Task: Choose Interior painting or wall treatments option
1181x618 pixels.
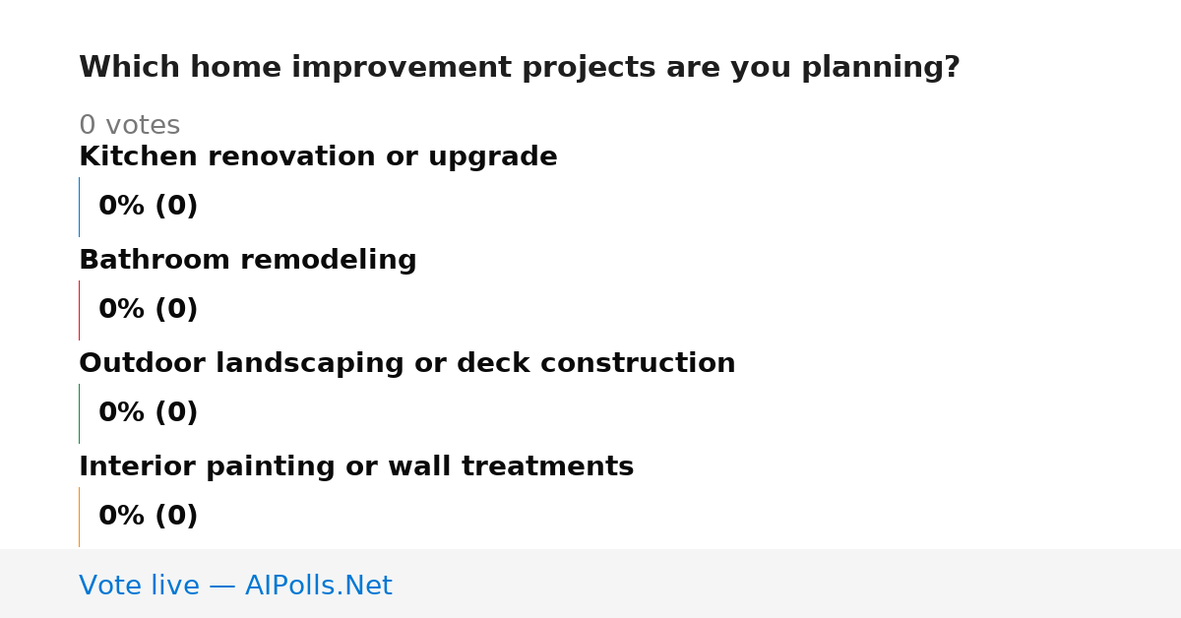Action: click(x=356, y=467)
